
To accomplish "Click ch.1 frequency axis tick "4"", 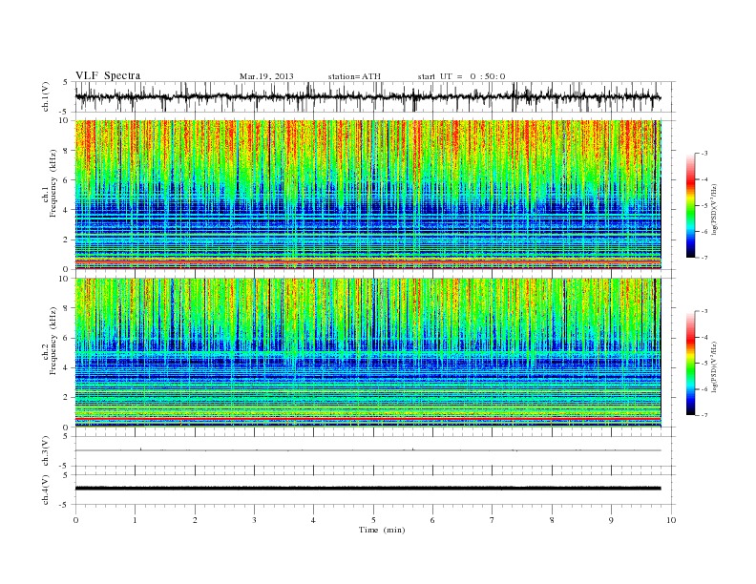I will pos(66,210).
